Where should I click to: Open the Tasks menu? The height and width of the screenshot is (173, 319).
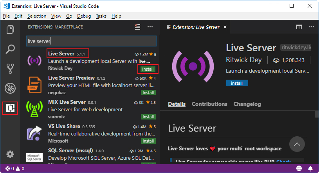(x=101, y=16)
